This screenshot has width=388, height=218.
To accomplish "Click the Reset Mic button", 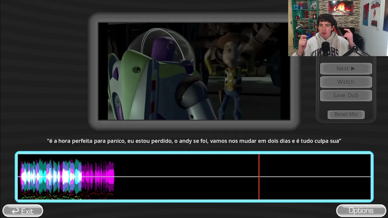I will (346, 114).
